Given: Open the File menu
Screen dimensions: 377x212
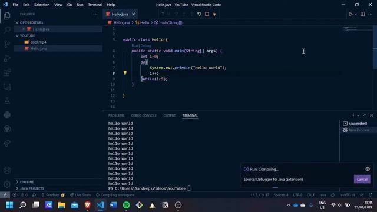Looking at the screenshot, I should [x=15, y=5].
